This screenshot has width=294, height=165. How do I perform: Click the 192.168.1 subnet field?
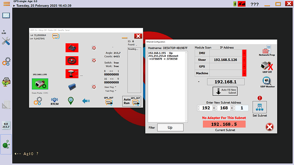tap(225, 82)
